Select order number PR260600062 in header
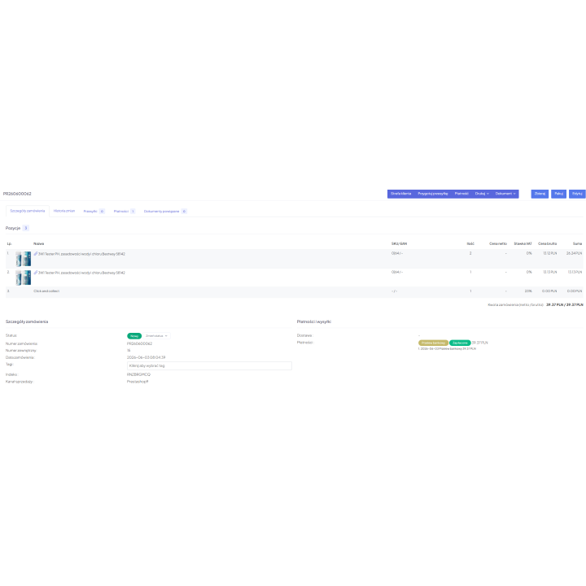 click(x=17, y=194)
